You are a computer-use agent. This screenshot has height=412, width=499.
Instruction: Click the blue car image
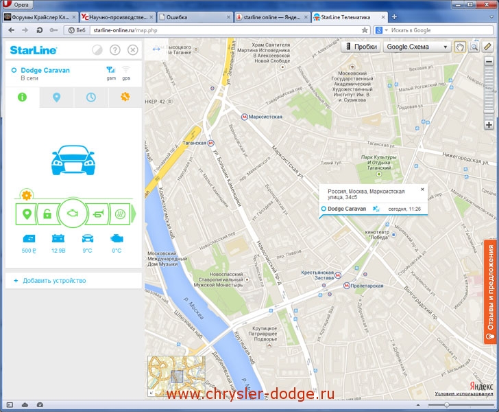point(73,160)
